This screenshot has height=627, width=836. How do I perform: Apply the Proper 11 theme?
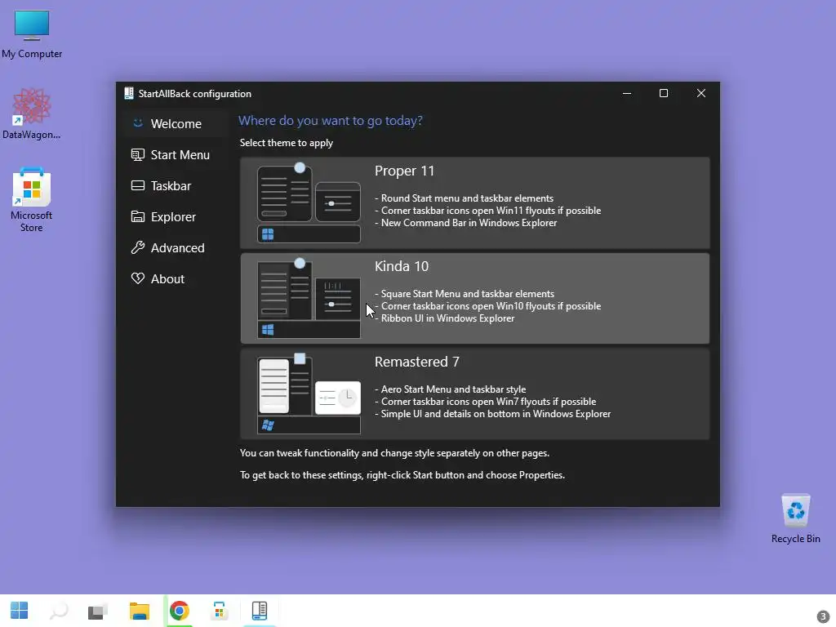point(474,202)
